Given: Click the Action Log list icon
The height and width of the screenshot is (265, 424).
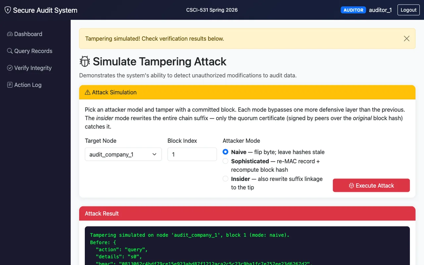Looking at the screenshot, I should (x=10, y=85).
